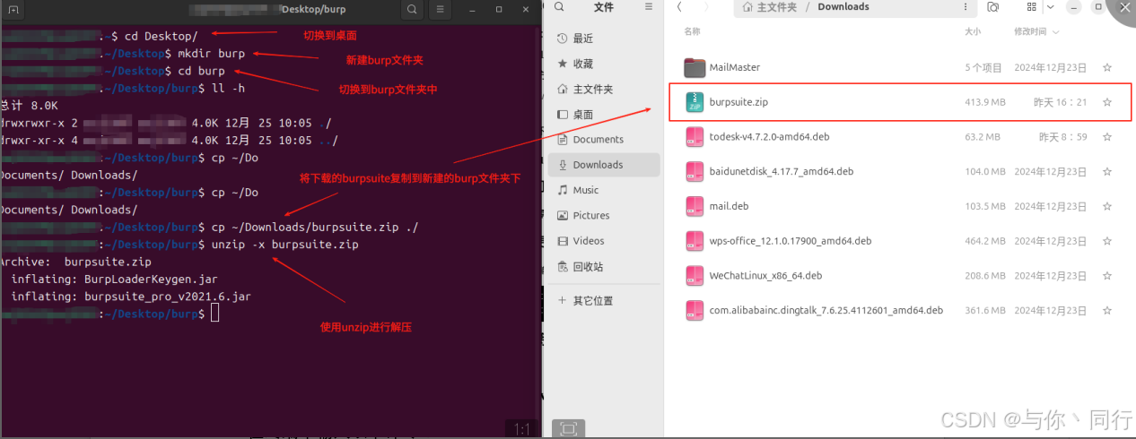Click the terminal search magnifier icon
This screenshot has height=439, width=1136.
click(412, 9)
